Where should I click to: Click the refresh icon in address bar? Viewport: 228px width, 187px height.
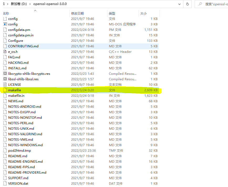pyautogui.click(x=187, y=4)
